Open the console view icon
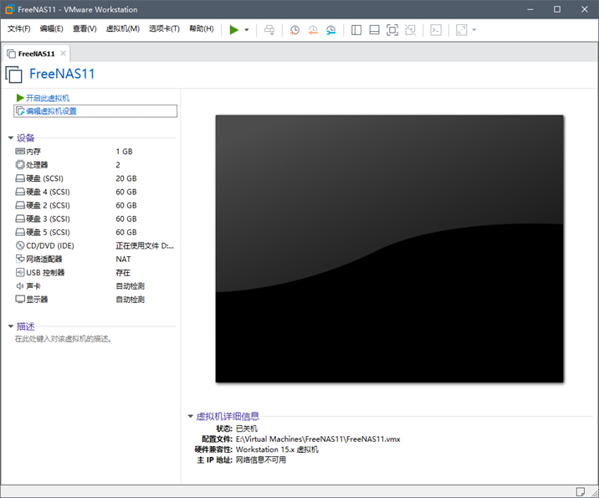The image size is (599, 498). 436,30
